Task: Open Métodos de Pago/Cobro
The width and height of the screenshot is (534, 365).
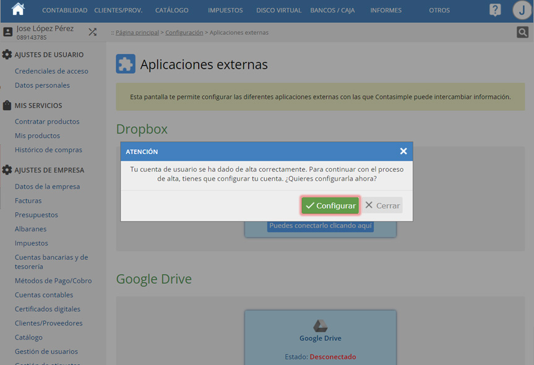Action: [53, 281]
